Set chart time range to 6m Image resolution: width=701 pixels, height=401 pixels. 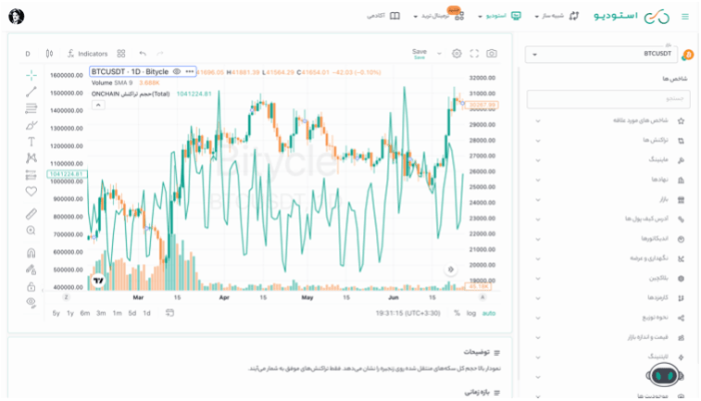point(85,313)
